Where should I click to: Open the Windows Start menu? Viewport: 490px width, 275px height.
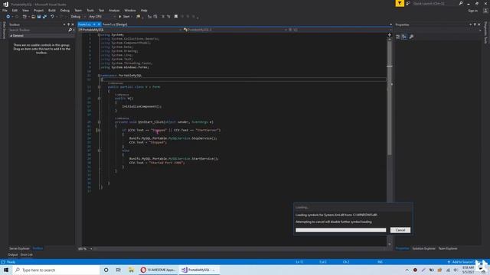(6, 270)
